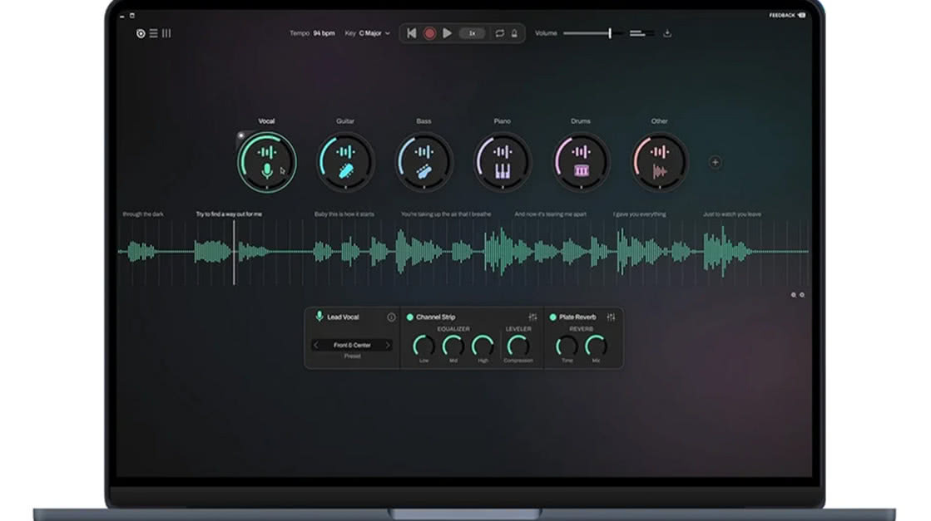
Task: Go to the next preset arrow
Action: click(388, 345)
